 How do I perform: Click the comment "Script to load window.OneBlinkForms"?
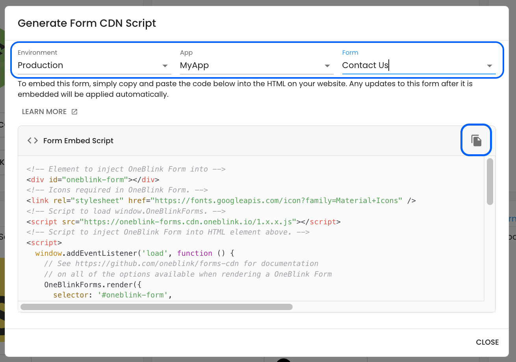pyautogui.click(x=126, y=211)
